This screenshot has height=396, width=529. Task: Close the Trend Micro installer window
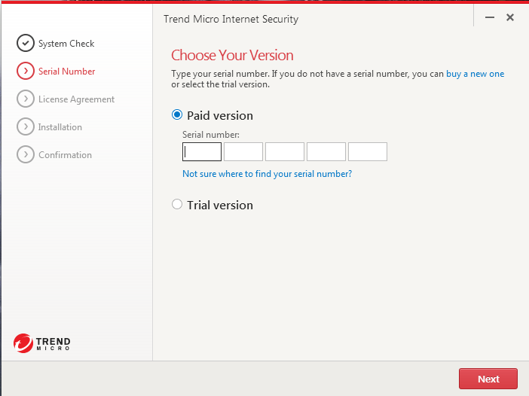(510, 17)
